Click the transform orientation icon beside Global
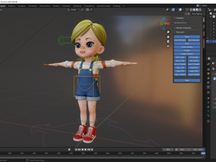The width and height of the screenshot is (216, 162). (69, 9)
